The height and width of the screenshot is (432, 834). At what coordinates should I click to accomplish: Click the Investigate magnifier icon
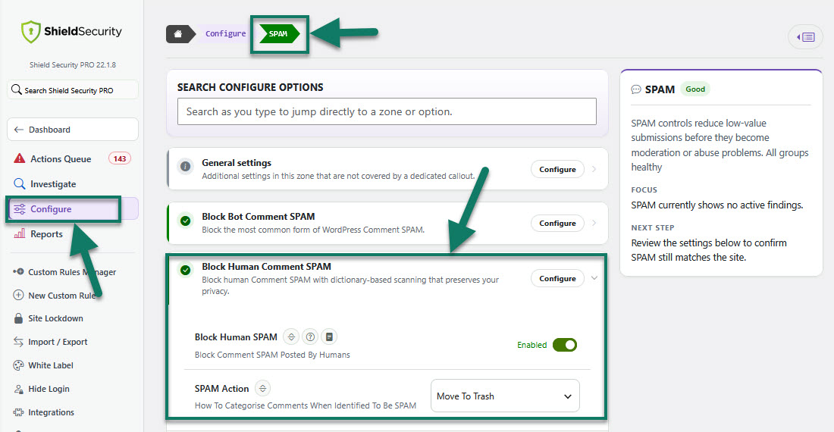point(19,184)
